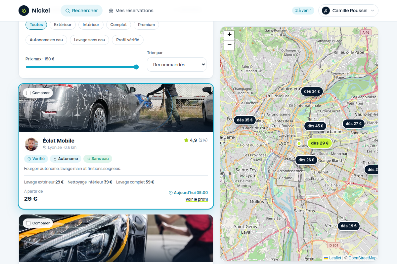397x264 pixels.
Task: Click the Sans eau badge
Action: (98, 159)
